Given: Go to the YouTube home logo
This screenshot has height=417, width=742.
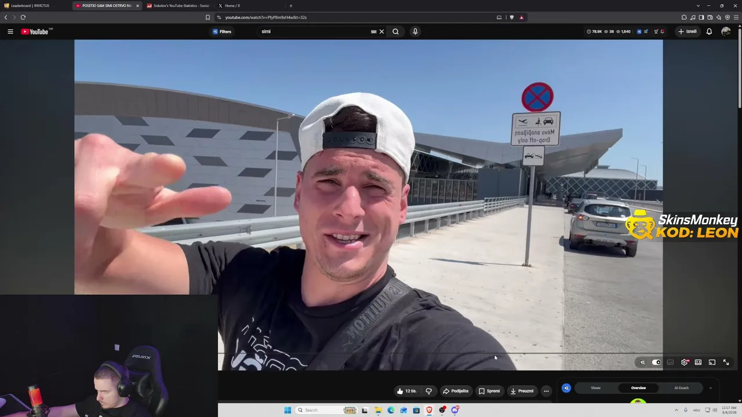Looking at the screenshot, I should point(36,31).
